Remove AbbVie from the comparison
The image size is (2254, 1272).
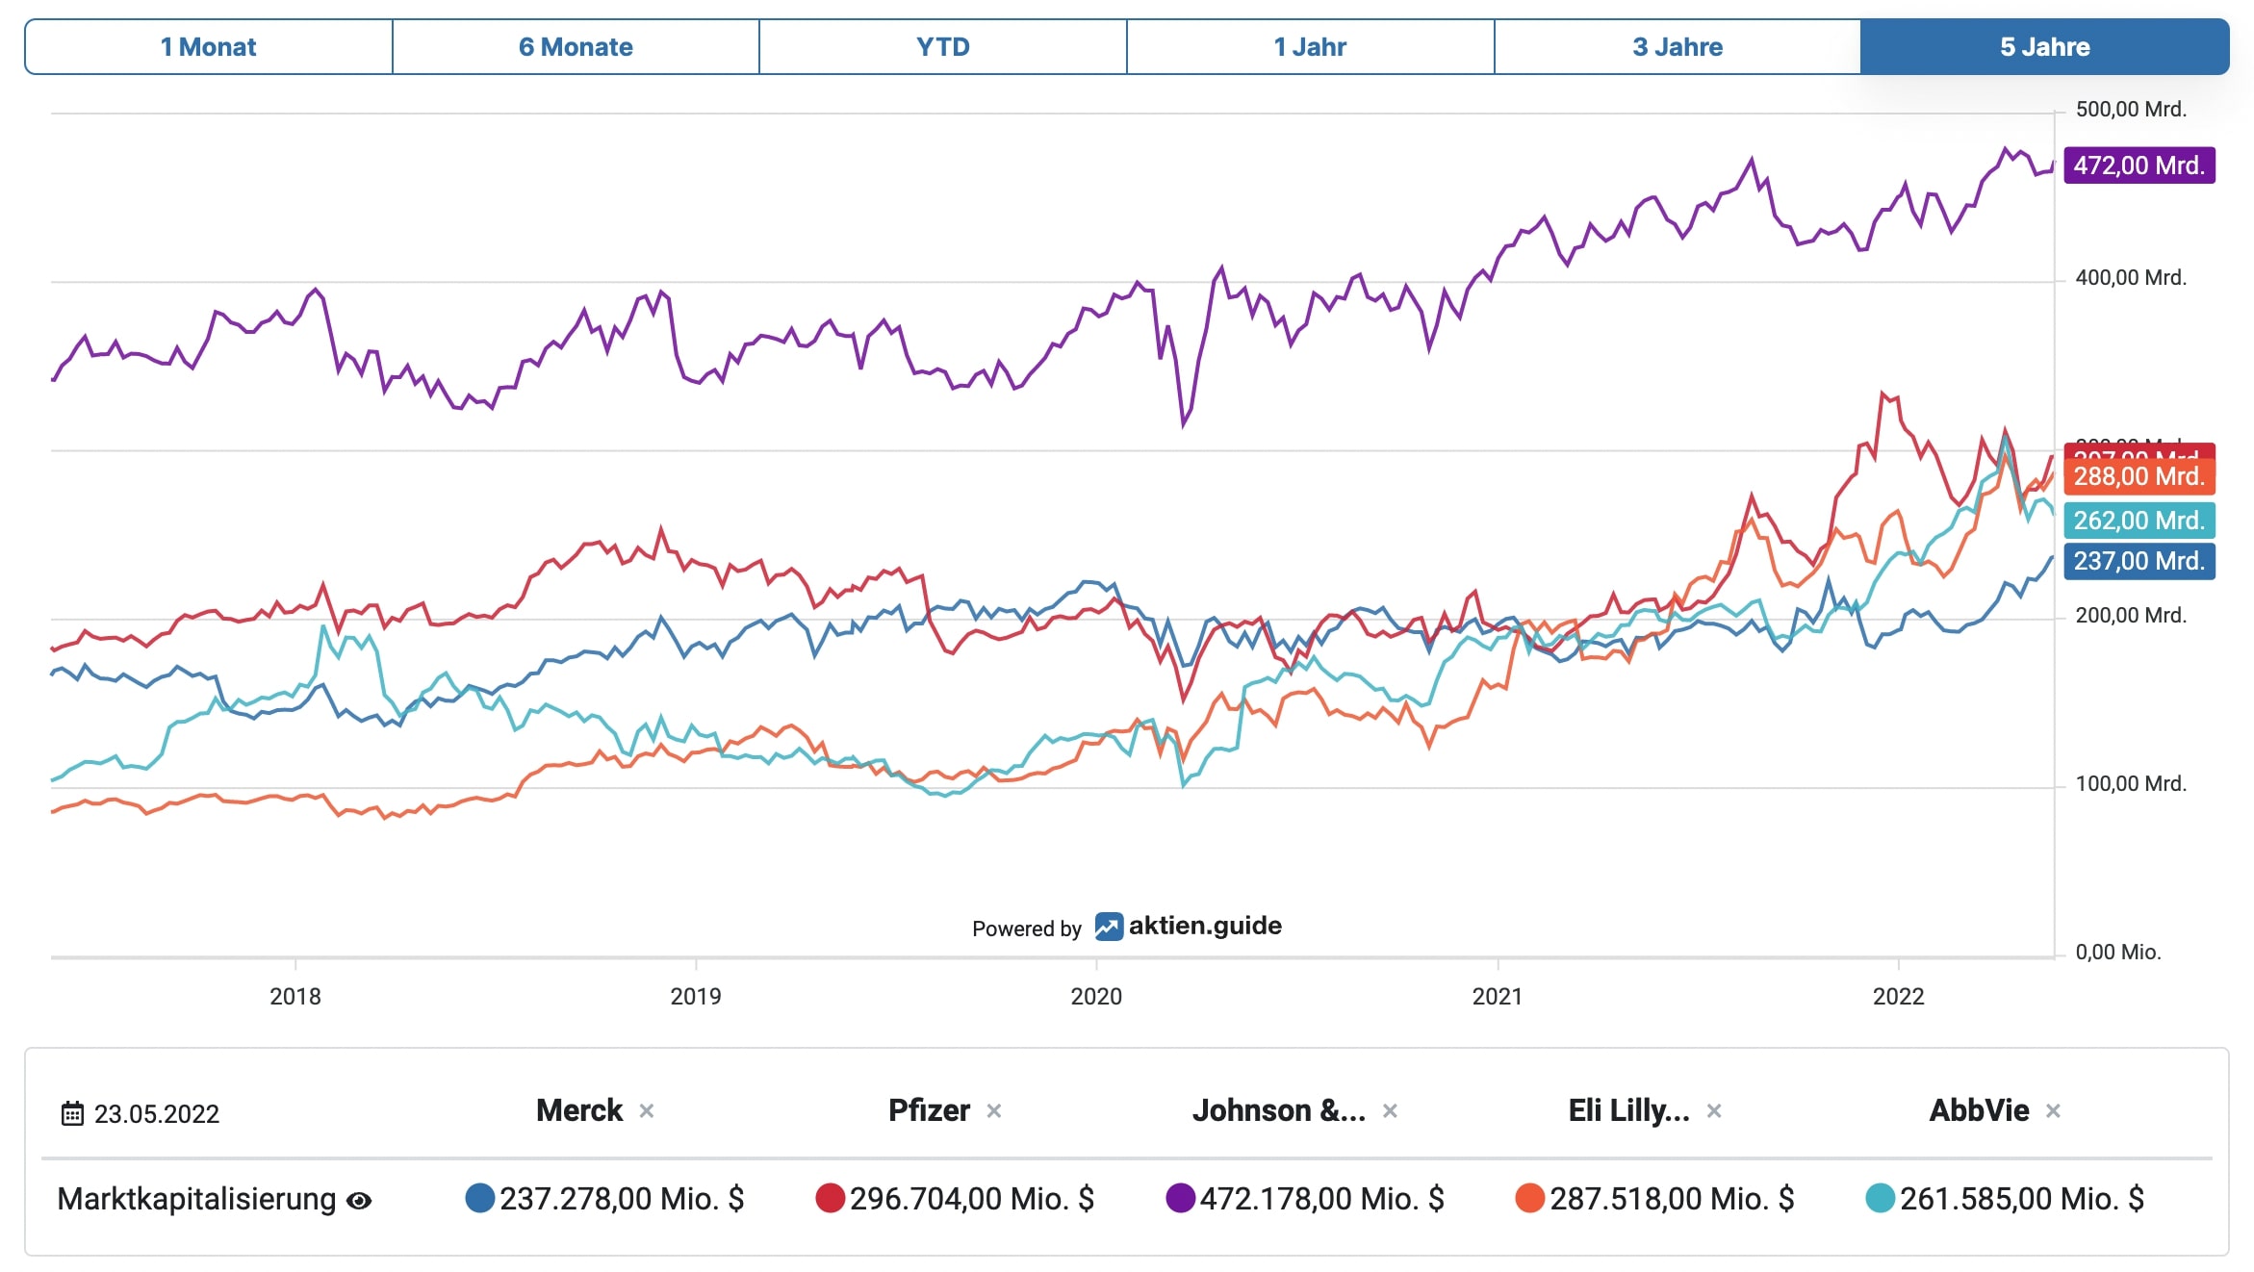[2053, 1111]
